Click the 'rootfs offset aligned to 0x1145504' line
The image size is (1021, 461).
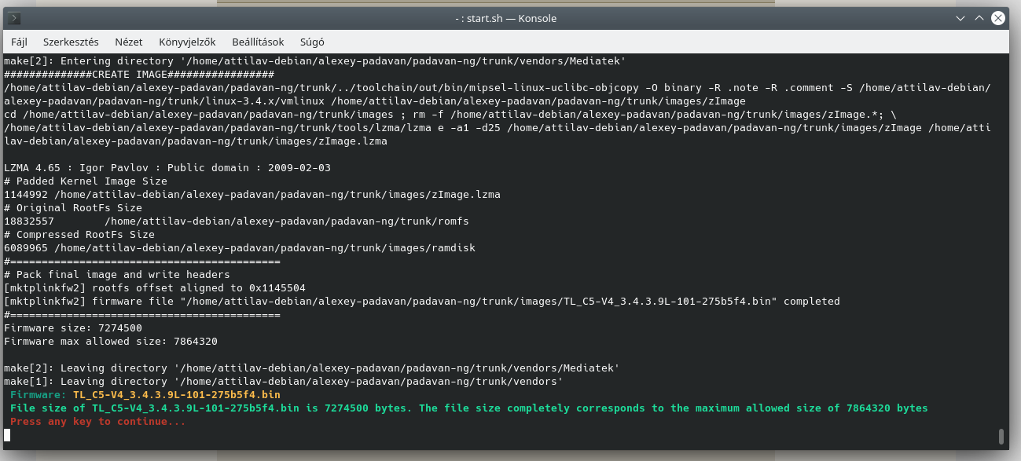[x=155, y=287]
